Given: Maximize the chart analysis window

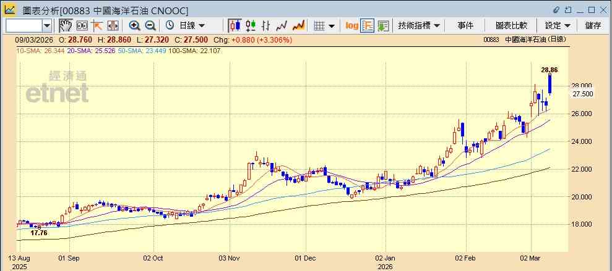Looking at the screenshot, I should (592, 10).
